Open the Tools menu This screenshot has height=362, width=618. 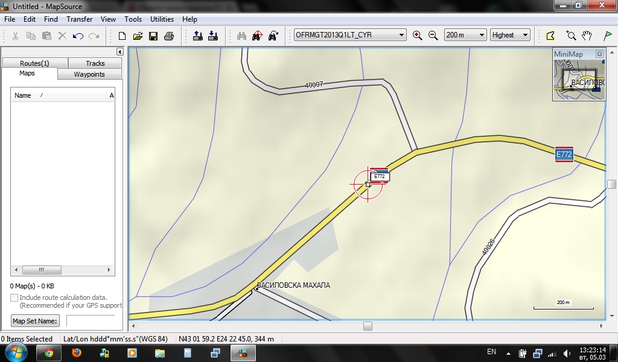(133, 19)
